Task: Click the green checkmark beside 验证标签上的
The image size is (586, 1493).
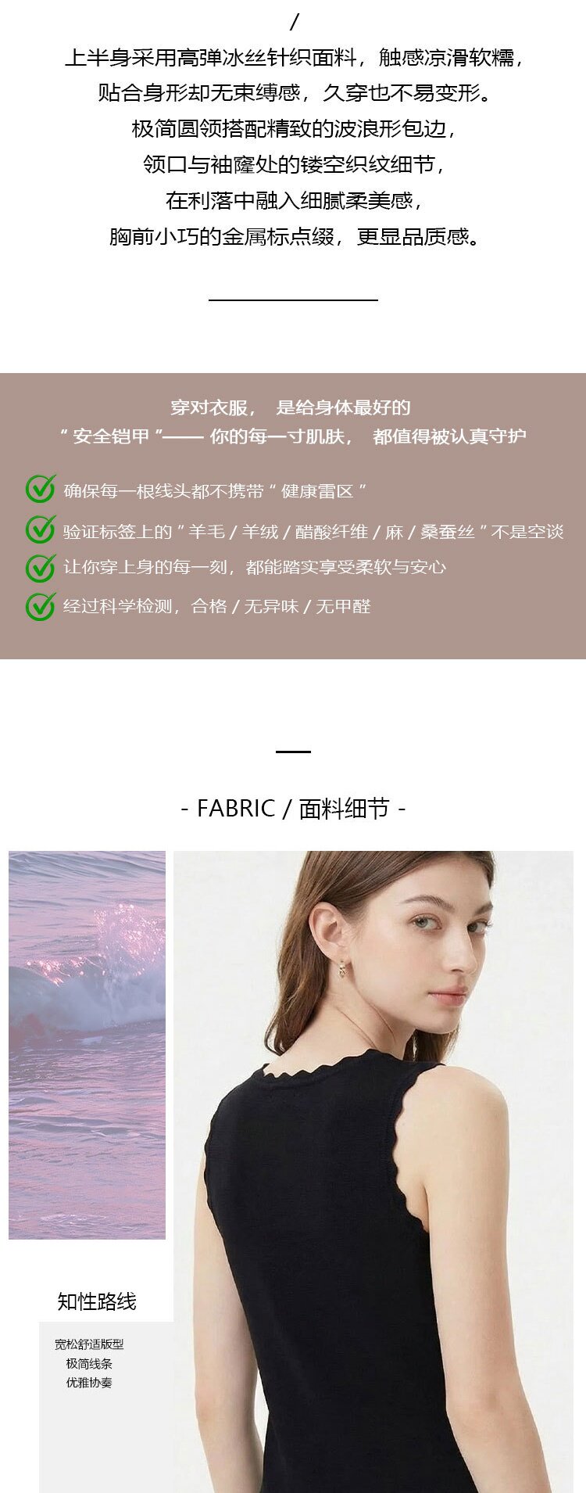Action: coord(41,529)
